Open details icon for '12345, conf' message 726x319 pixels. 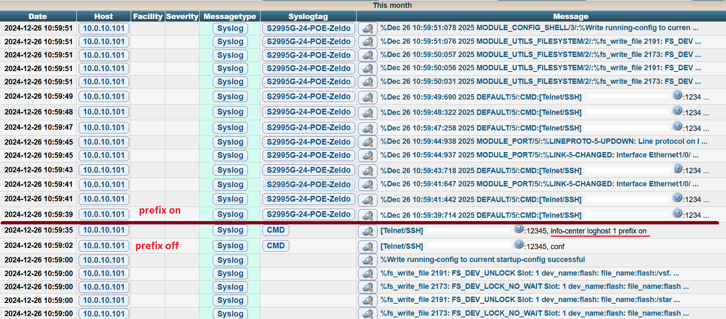[368, 247]
